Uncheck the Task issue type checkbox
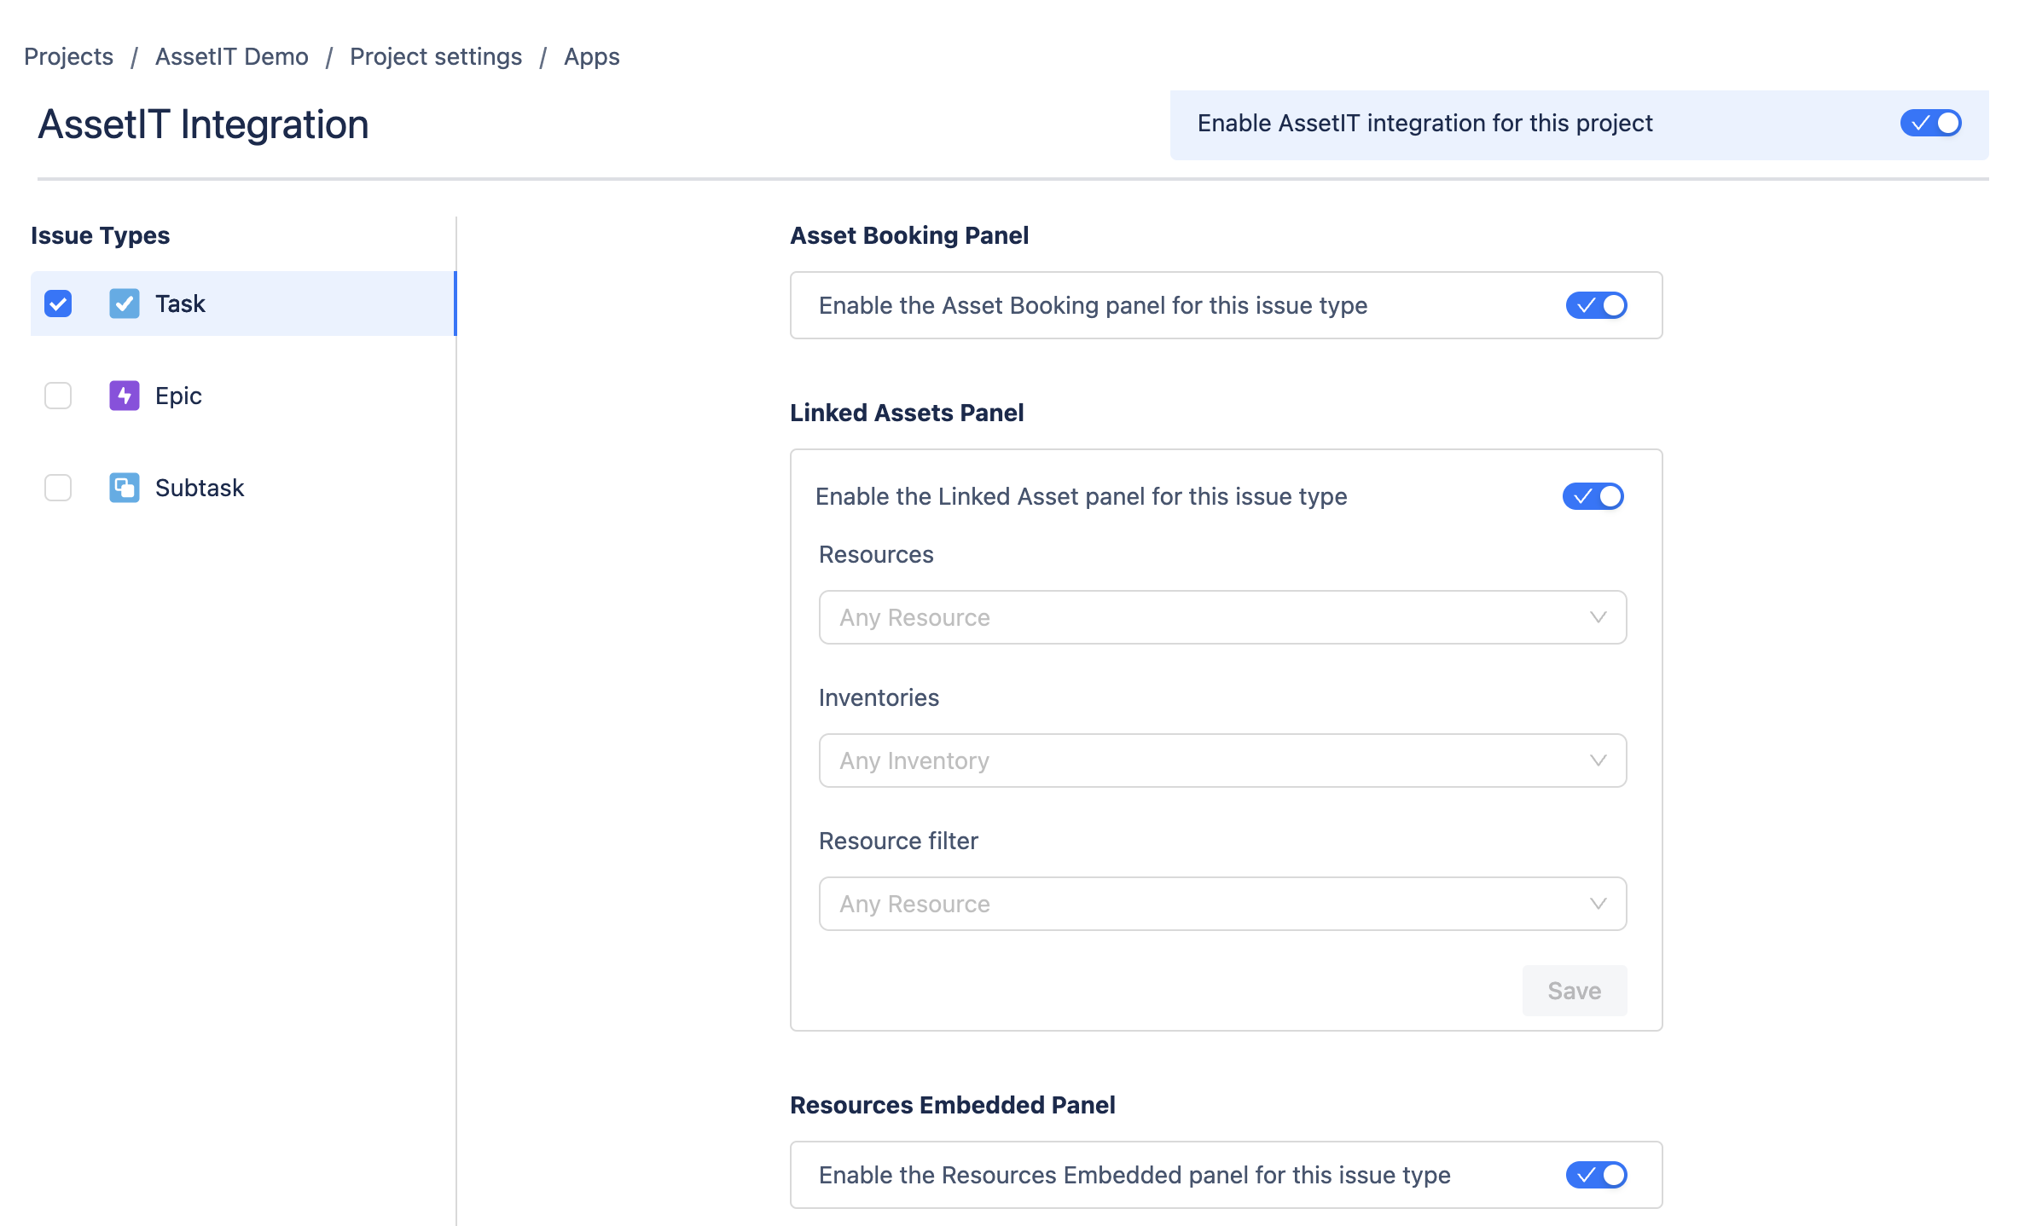The image size is (2025, 1226). coord(57,304)
